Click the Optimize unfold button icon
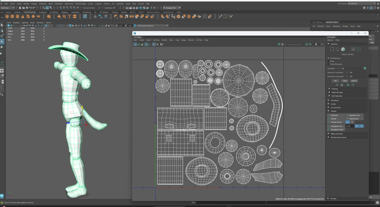This screenshot has height=207, width=380. (x=329, y=115)
